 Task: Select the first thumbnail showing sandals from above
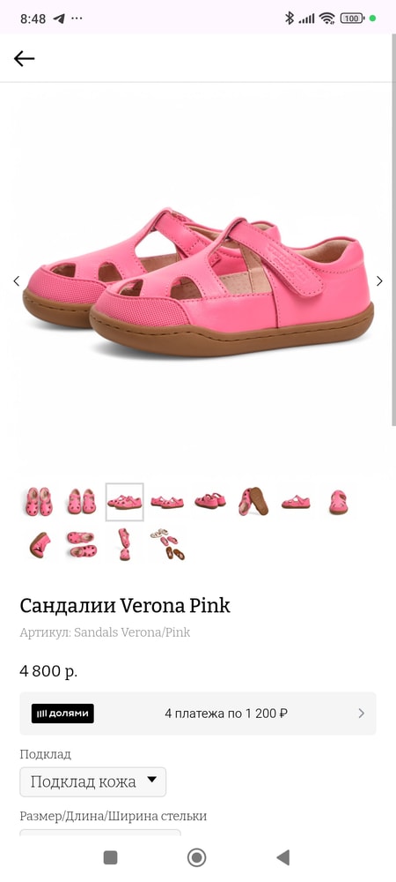[40, 502]
